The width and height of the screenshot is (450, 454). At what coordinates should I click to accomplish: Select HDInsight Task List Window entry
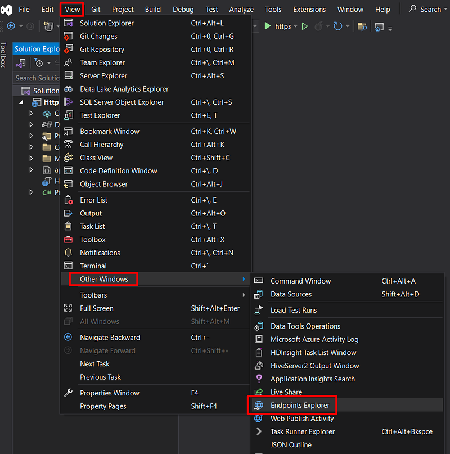point(347,352)
